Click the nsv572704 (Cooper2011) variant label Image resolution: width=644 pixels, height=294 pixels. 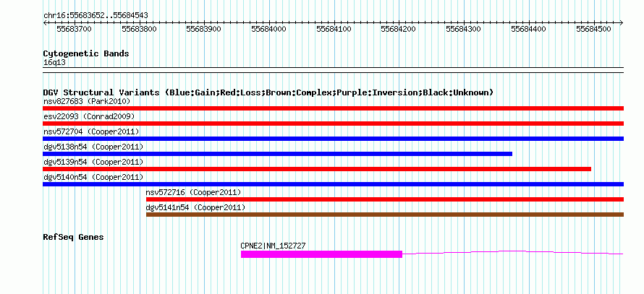(91, 131)
